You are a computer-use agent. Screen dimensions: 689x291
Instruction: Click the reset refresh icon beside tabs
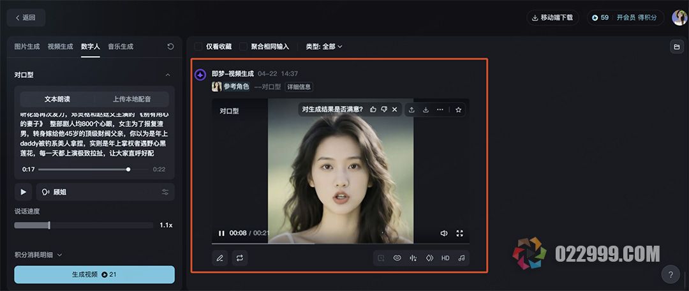point(171,47)
